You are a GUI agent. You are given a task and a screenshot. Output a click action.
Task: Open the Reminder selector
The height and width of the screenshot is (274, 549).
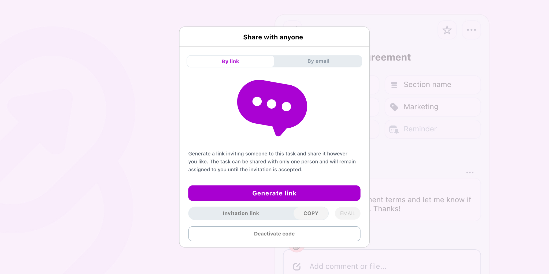point(432,129)
